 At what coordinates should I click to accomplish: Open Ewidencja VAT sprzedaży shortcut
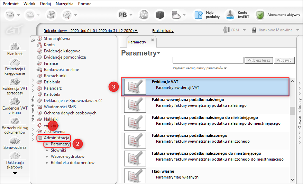[x=15, y=86]
